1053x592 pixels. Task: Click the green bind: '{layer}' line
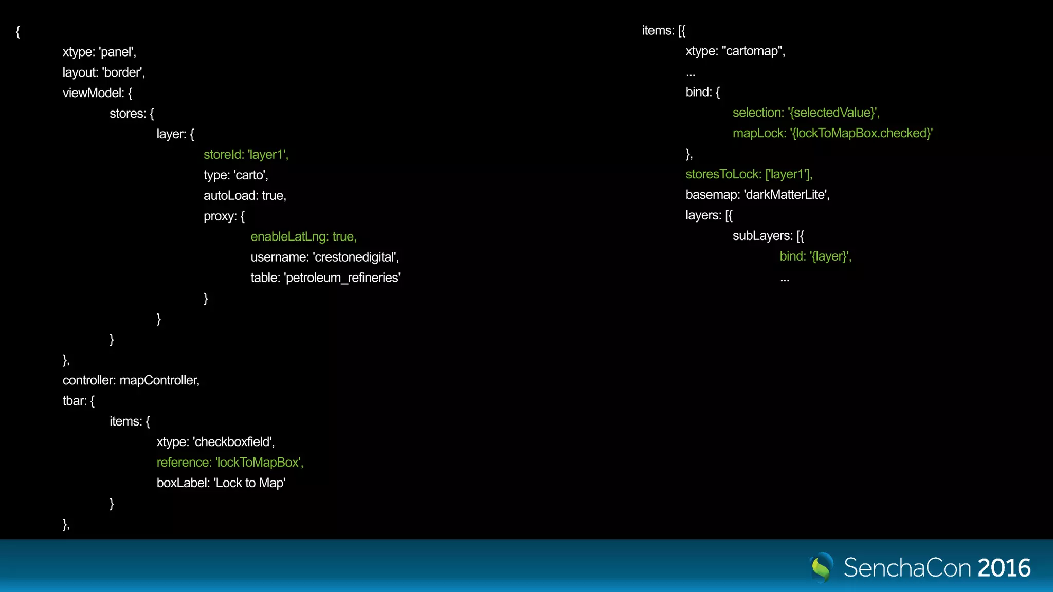tap(815, 256)
